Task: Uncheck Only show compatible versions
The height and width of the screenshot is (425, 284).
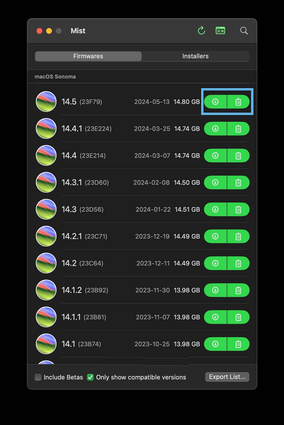Action: pyautogui.click(x=90, y=377)
